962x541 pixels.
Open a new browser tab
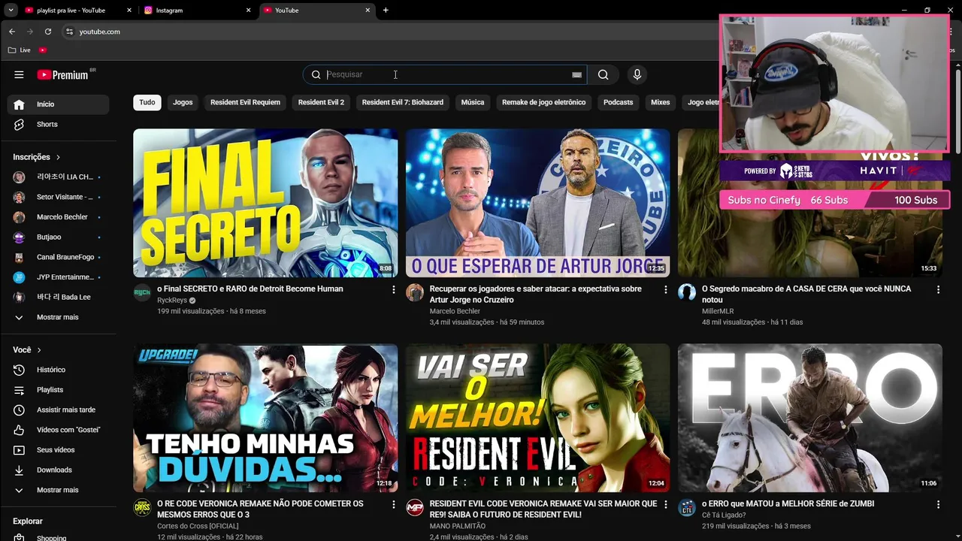386,11
